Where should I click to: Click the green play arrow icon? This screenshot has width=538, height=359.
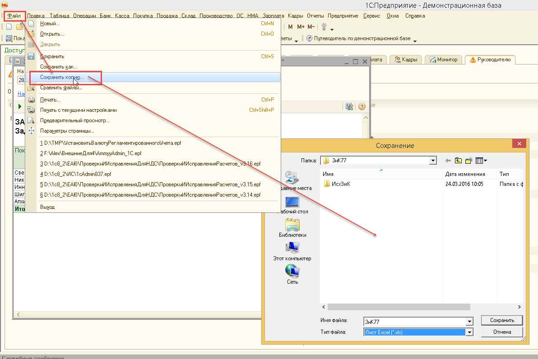(x=19, y=106)
